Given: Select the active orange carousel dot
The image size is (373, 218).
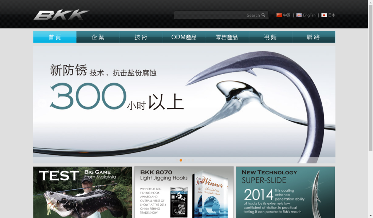Looking at the screenshot, I should (181, 160).
